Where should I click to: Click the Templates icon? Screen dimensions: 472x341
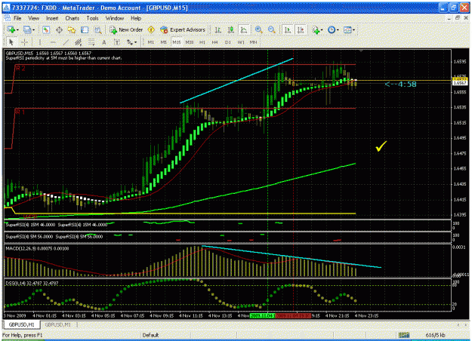pyautogui.click(x=347, y=29)
